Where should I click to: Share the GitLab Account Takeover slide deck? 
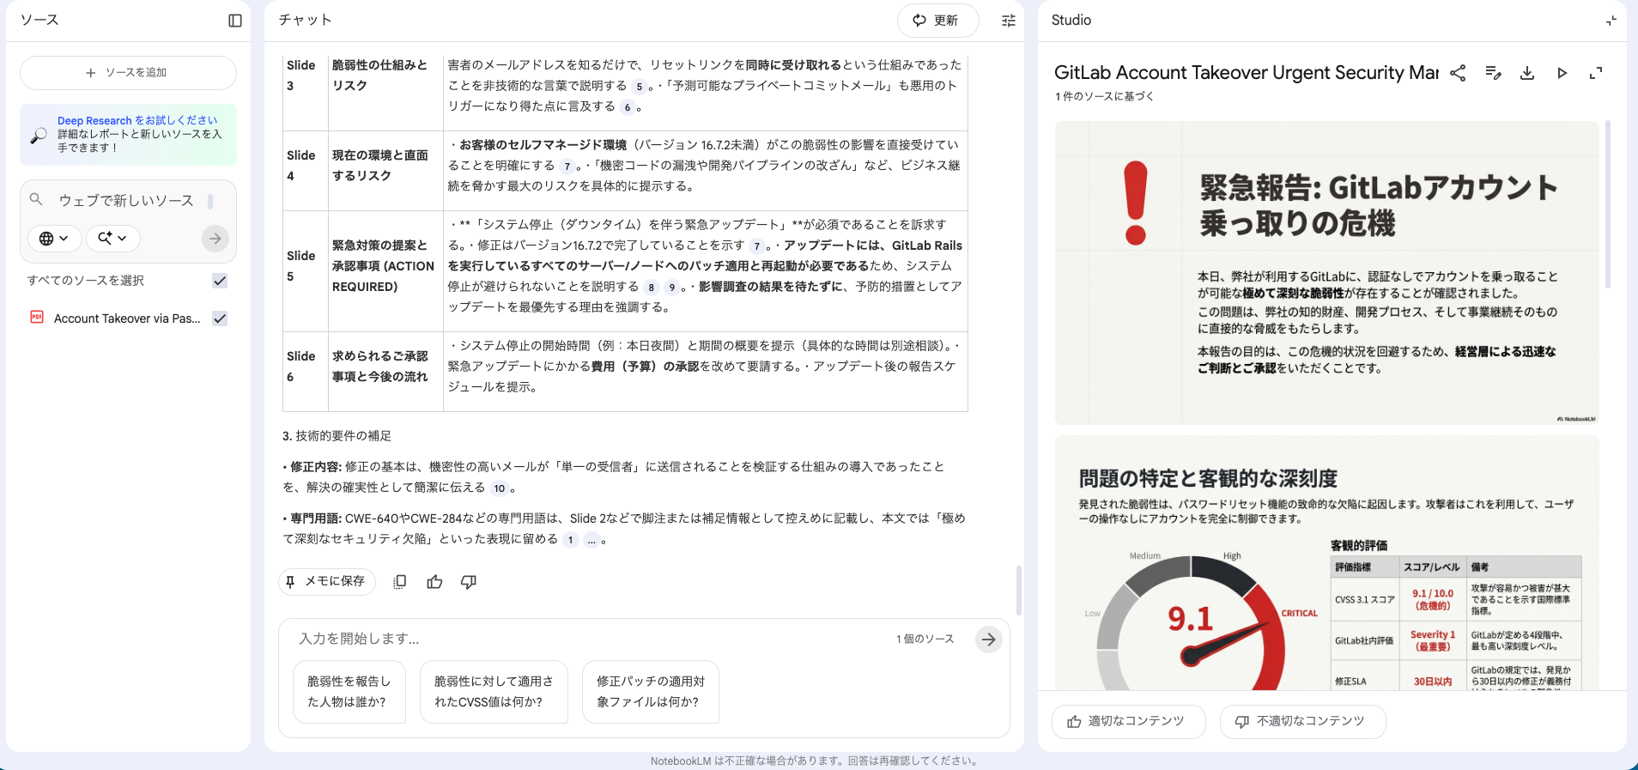pos(1458,73)
